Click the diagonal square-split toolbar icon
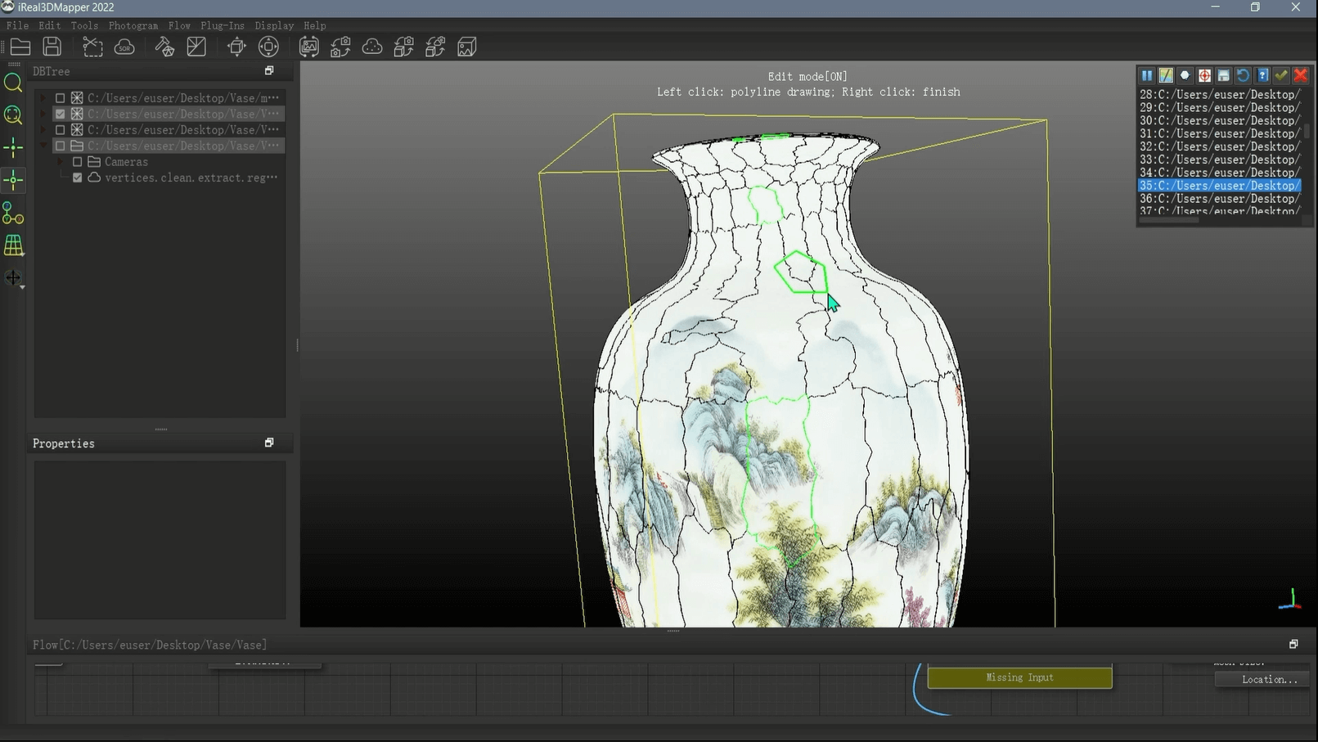The height and width of the screenshot is (742, 1318). tap(196, 47)
